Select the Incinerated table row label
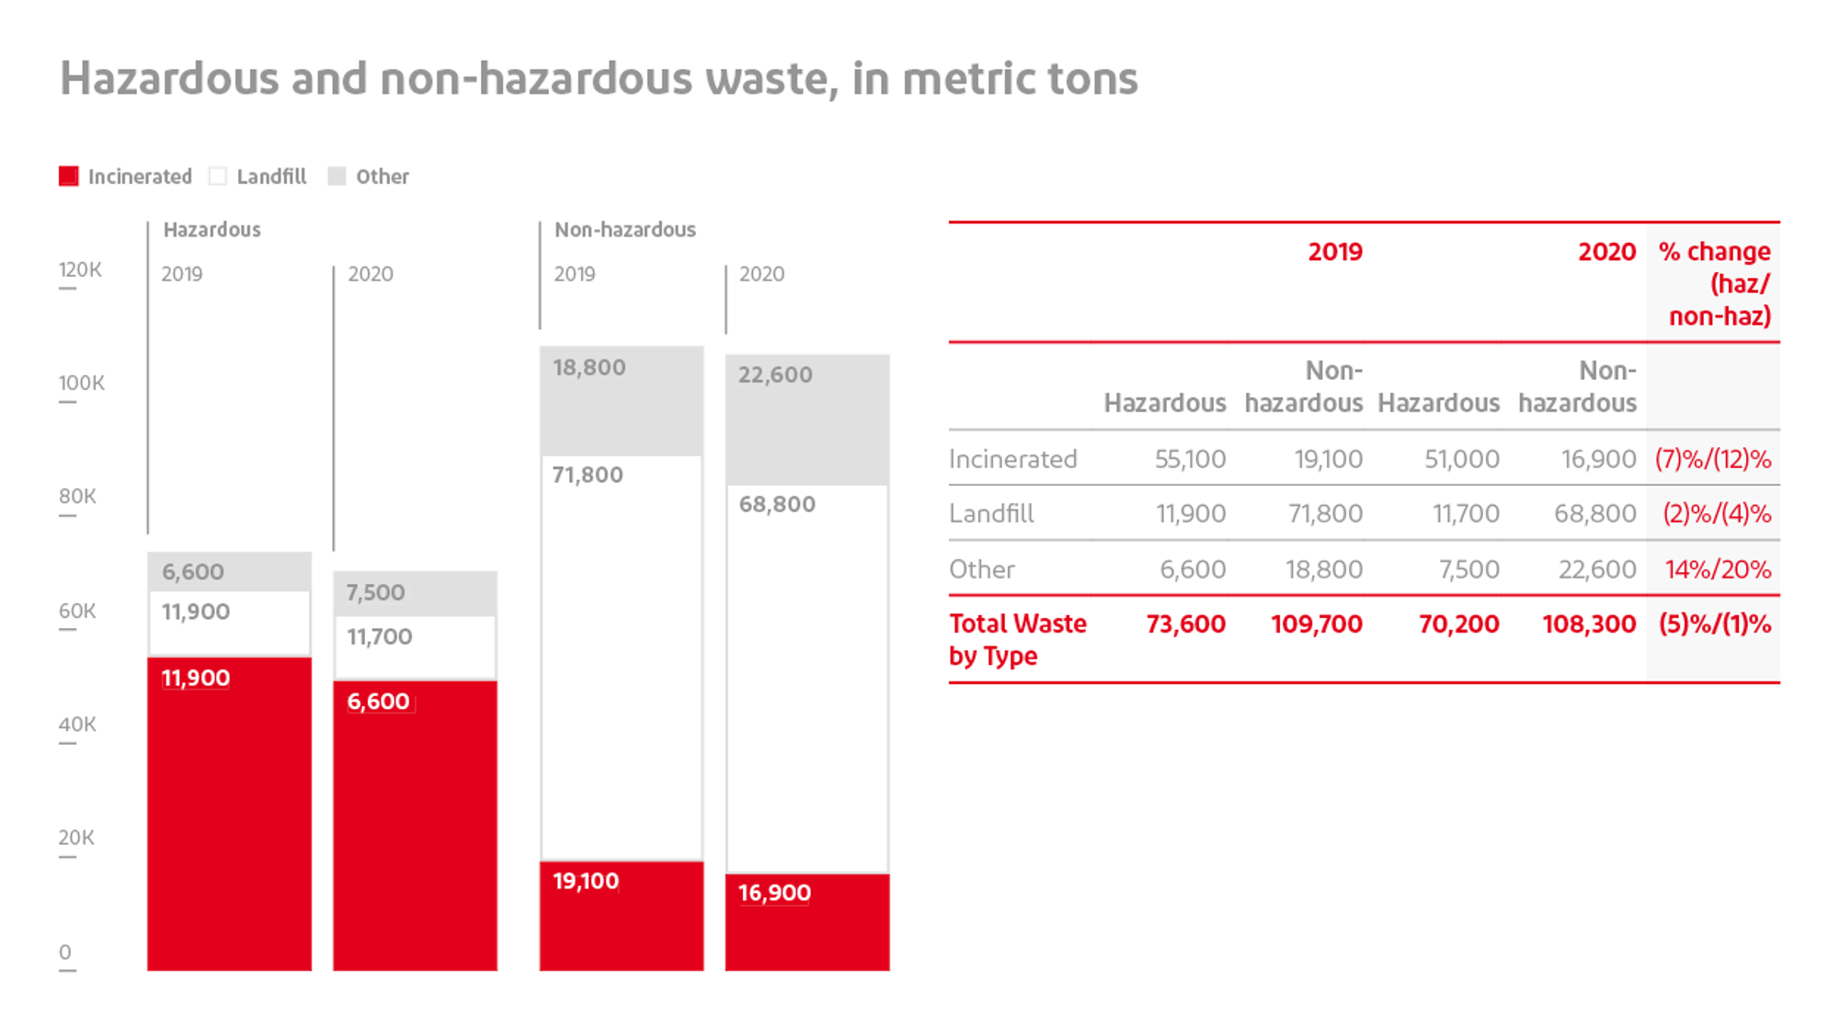The image size is (1839, 1030). tap(1012, 459)
